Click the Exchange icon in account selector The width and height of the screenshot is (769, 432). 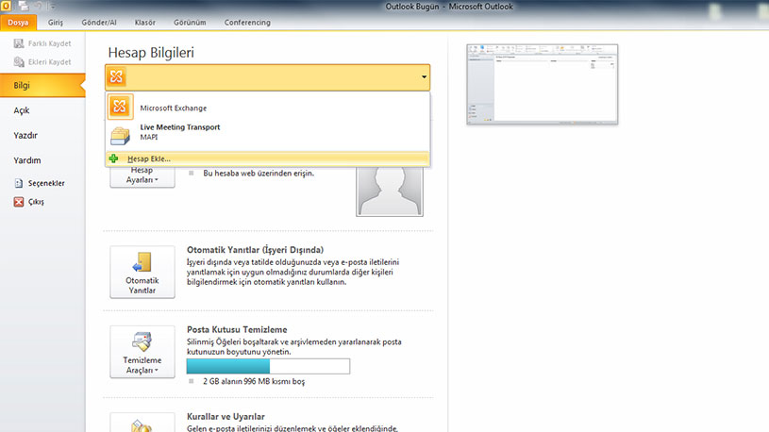click(117, 77)
